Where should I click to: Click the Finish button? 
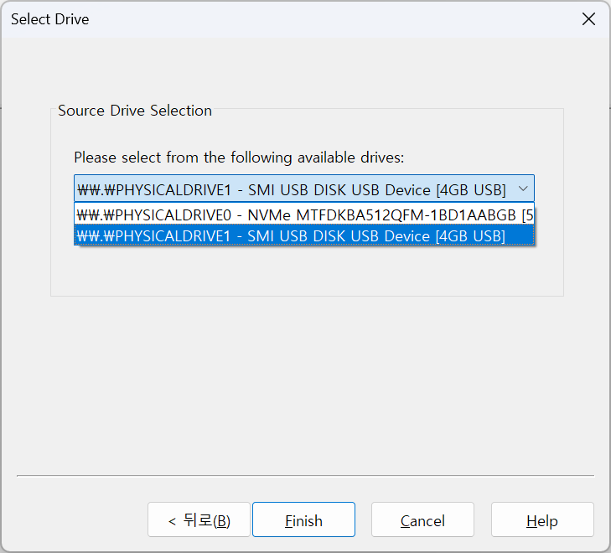[303, 519]
